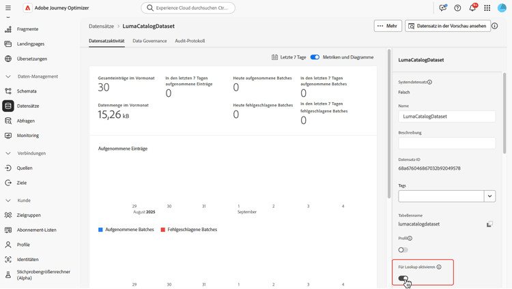The width and height of the screenshot is (512, 289).
Task: Click the Name input field
Action: pyautogui.click(x=446, y=117)
